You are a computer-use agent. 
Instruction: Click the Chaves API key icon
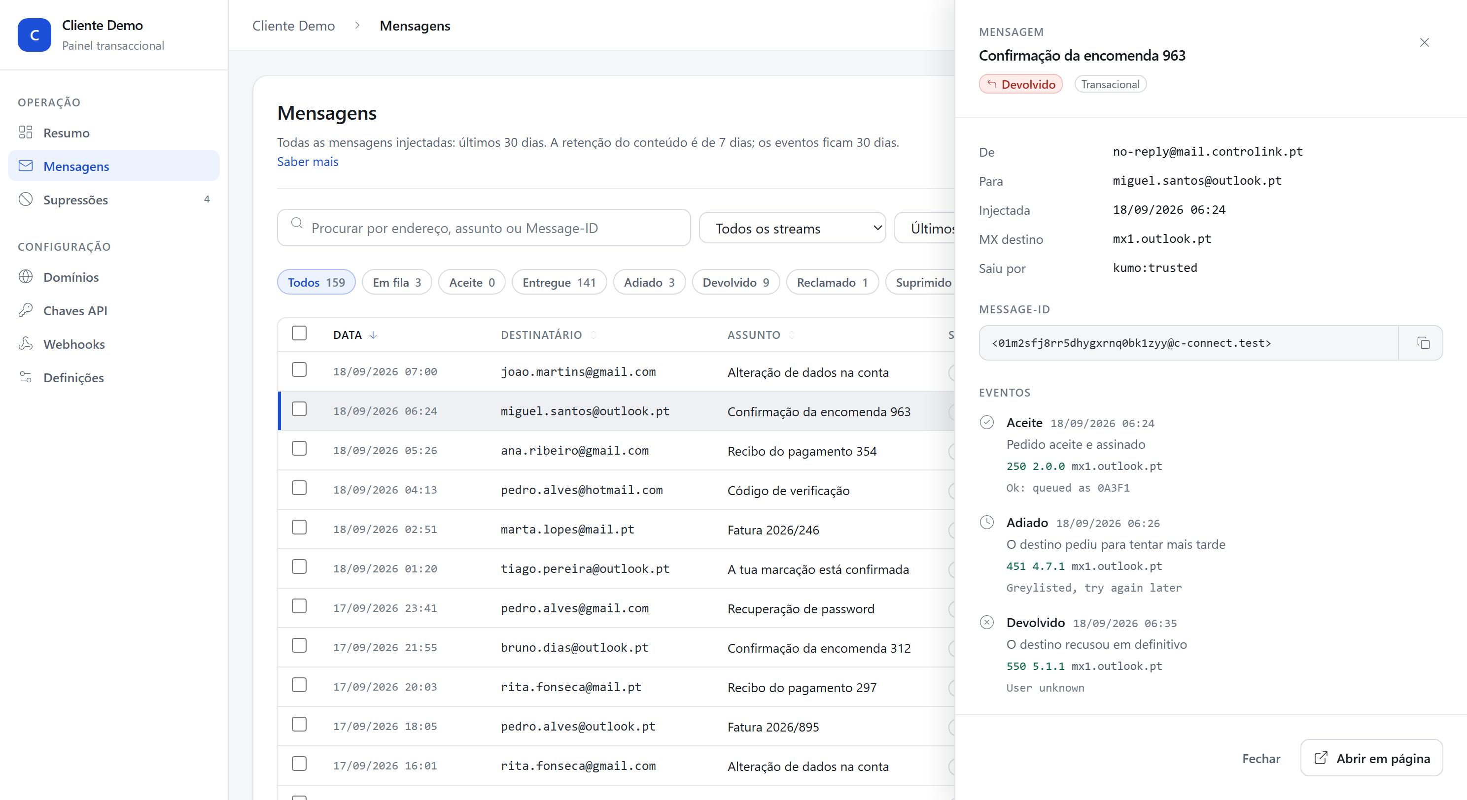(26, 311)
